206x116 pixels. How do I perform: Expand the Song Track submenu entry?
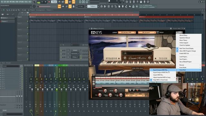tap(189, 70)
